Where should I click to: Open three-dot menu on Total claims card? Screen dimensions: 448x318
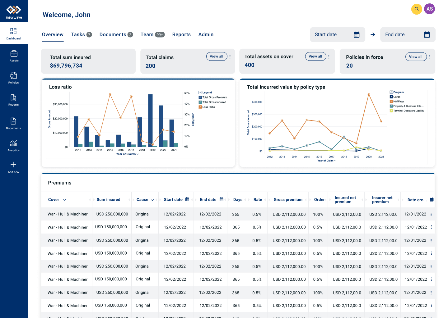[230, 57]
